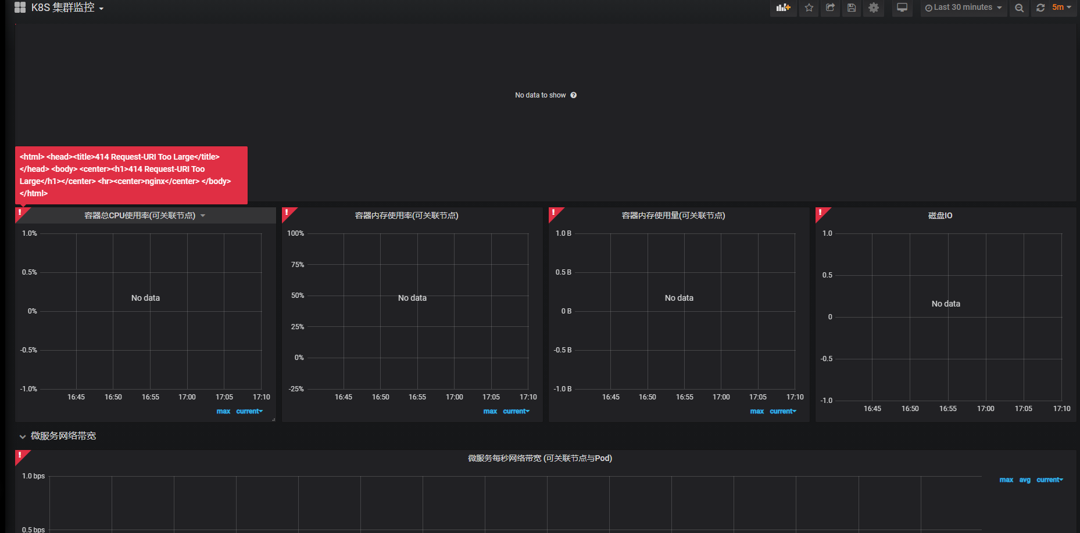Click the 414 Request-URI Too Large error box

coord(131,175)
